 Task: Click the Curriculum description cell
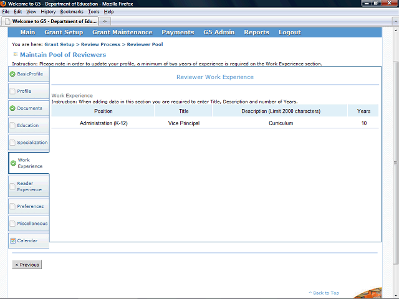(281, 123)
